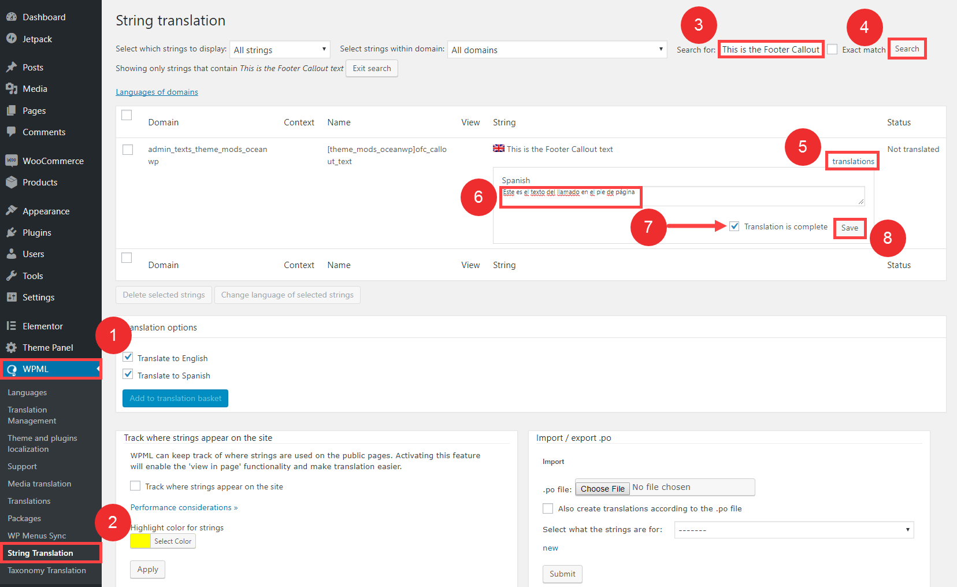This screenshot has height=587, width=957.
Task: Click the Posts pin icon
Action: tap(12, 67)
